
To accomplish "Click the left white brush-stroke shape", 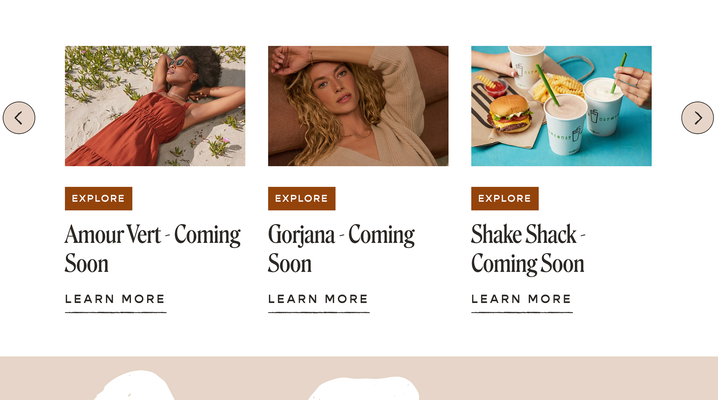I will 135,385.
